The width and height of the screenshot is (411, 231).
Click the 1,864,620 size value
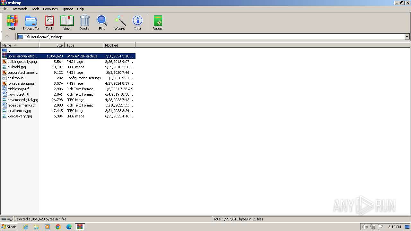tap(55, 56)
